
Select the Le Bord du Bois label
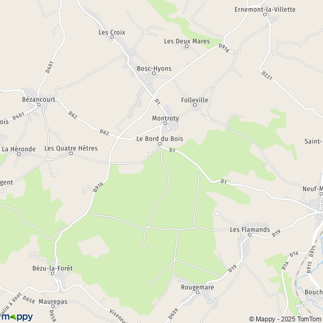pyautogui.click(x=160, y=139)
